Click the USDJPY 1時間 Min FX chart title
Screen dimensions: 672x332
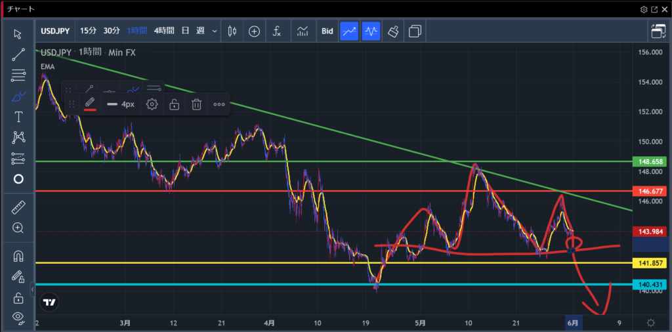point(89,52)
